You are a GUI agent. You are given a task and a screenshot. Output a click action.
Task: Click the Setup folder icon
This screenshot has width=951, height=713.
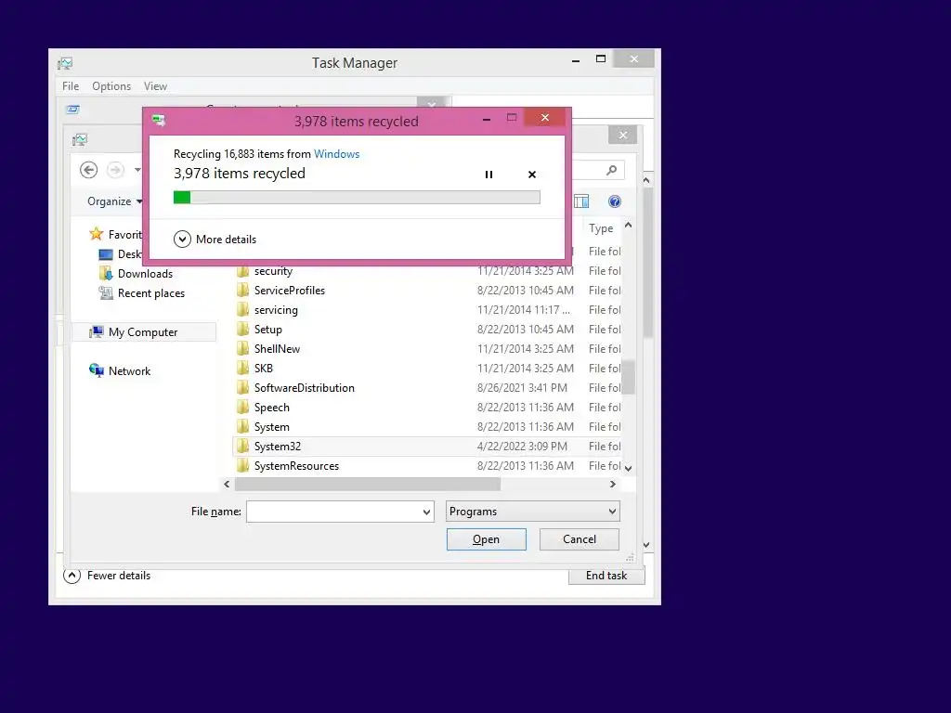click(242, 330)
